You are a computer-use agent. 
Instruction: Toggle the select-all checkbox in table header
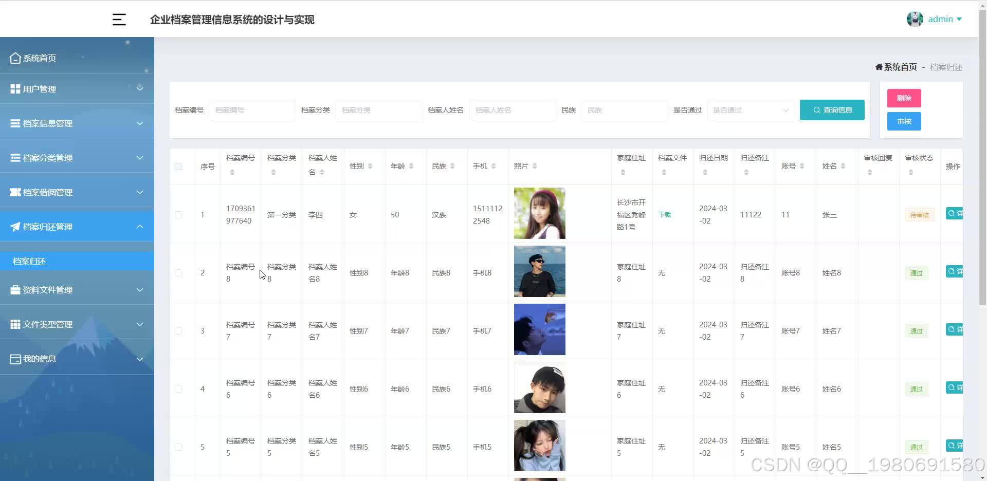click(x=178, y=166)
